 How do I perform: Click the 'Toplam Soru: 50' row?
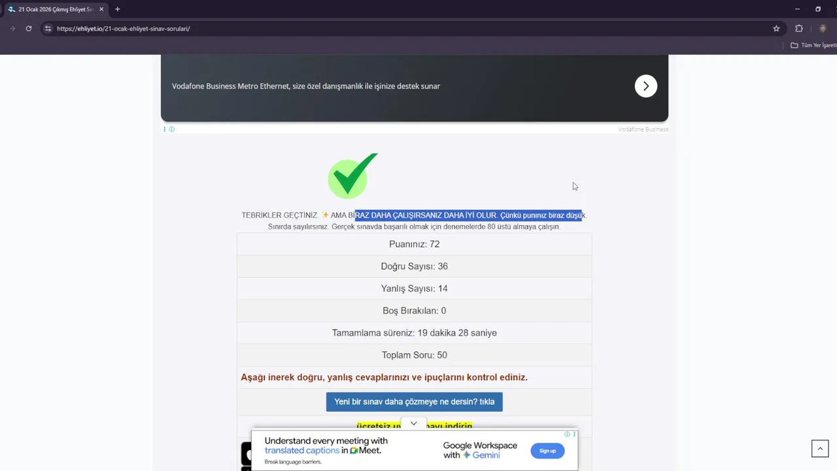pos(415,355)
